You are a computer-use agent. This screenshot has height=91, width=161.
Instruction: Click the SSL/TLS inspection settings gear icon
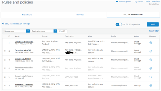coord(3,24)
